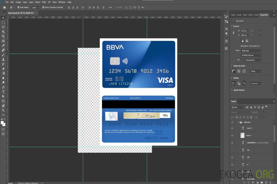Select the Frame tool
Image resolution: width=277 pixels, height=184 pixels.
pyautogui.click(x=3, y=41)
